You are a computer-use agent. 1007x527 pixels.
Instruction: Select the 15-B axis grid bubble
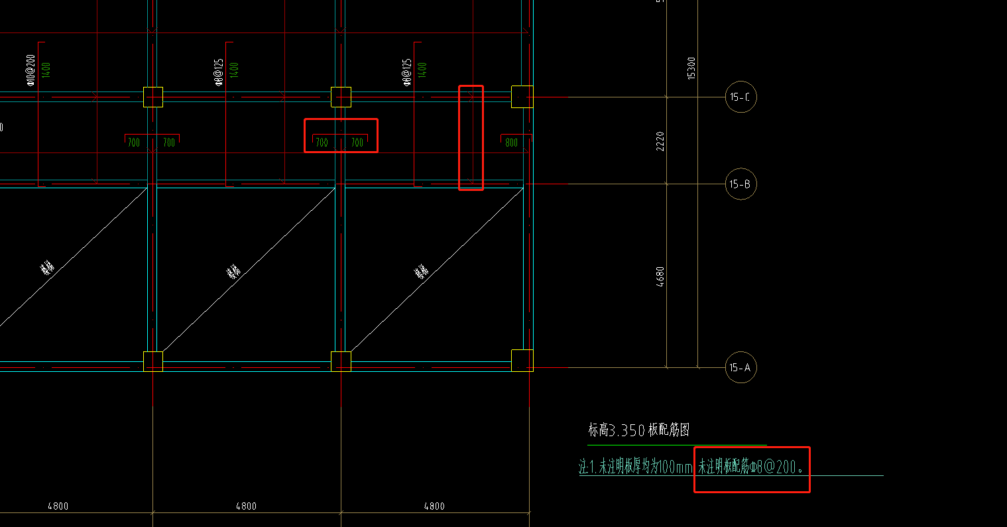tap(740, 184)
